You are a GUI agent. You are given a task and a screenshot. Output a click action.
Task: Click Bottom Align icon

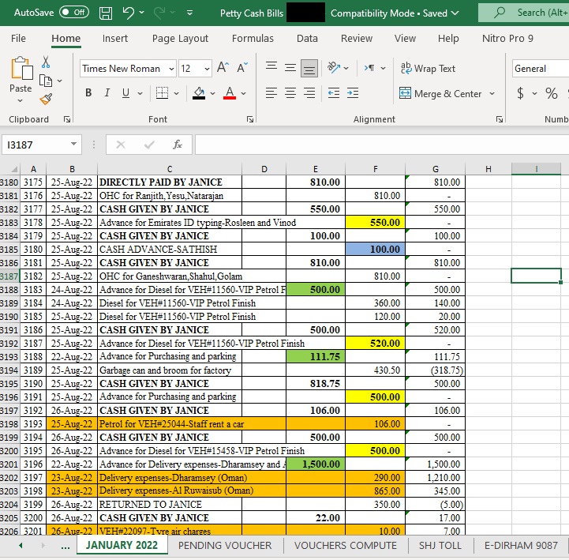309,68
